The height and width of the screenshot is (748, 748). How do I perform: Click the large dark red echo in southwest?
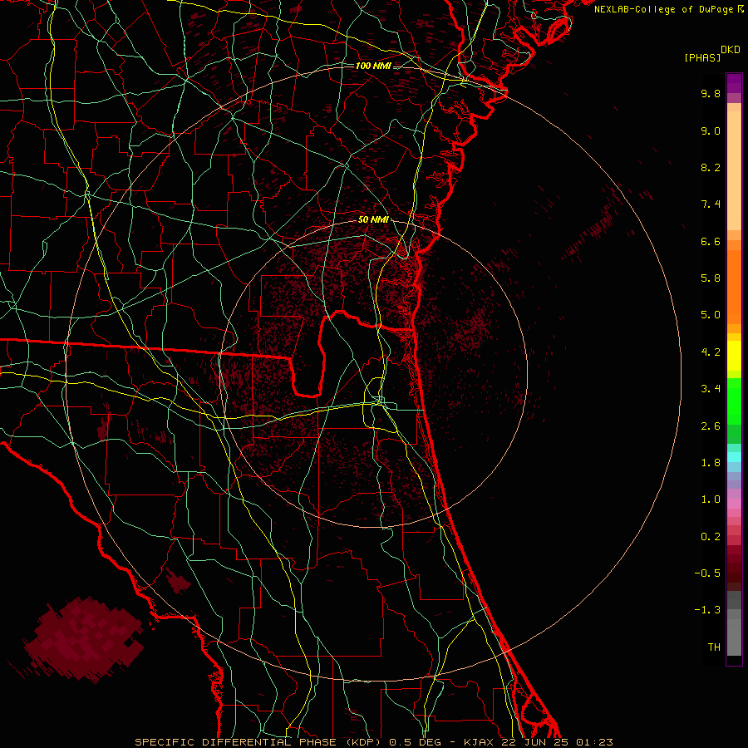84,637
